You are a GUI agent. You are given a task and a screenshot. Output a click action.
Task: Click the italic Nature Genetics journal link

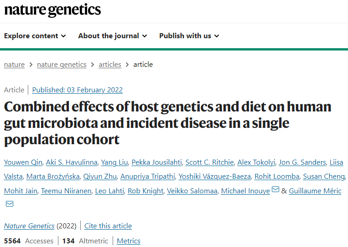(x=29, y=226)
